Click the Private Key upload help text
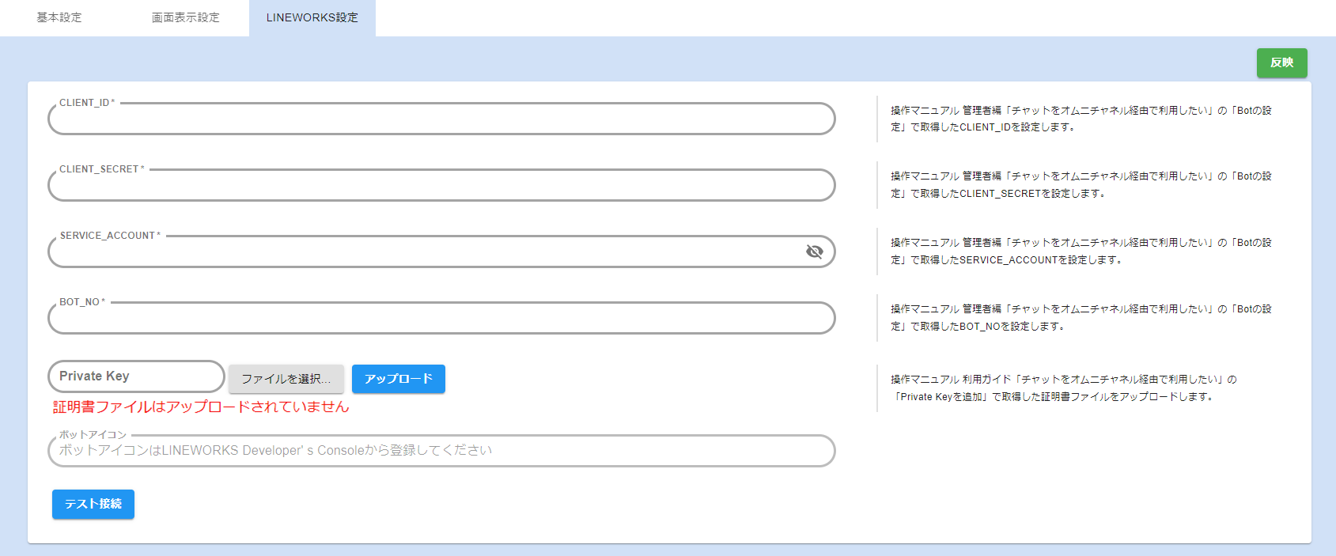 1063,388
